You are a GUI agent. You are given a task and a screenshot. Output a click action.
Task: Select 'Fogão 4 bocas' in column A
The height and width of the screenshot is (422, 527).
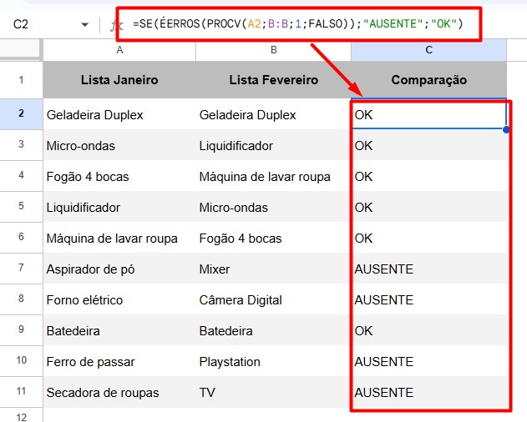[x=119, y=176]
